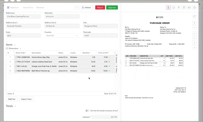This screenshot has width=203, height=122.
Task: Sort by the Price on PO column header
Action: click(x=104, y=53)
